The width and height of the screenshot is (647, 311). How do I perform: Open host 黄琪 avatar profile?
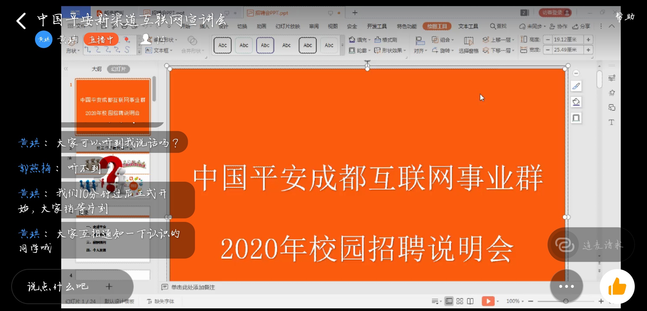44,39
